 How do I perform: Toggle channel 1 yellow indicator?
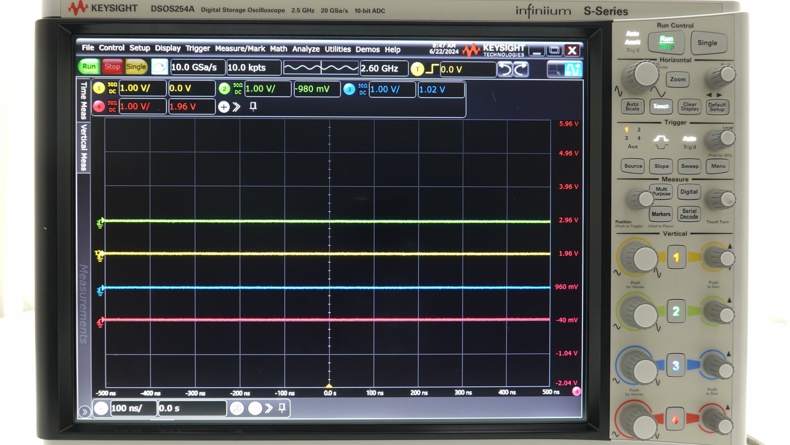pos(99,88)
